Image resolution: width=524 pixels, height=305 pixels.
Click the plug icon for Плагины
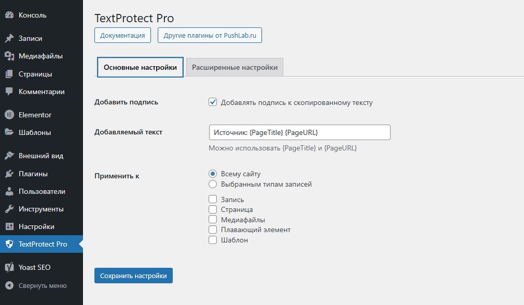pos(9,174)
